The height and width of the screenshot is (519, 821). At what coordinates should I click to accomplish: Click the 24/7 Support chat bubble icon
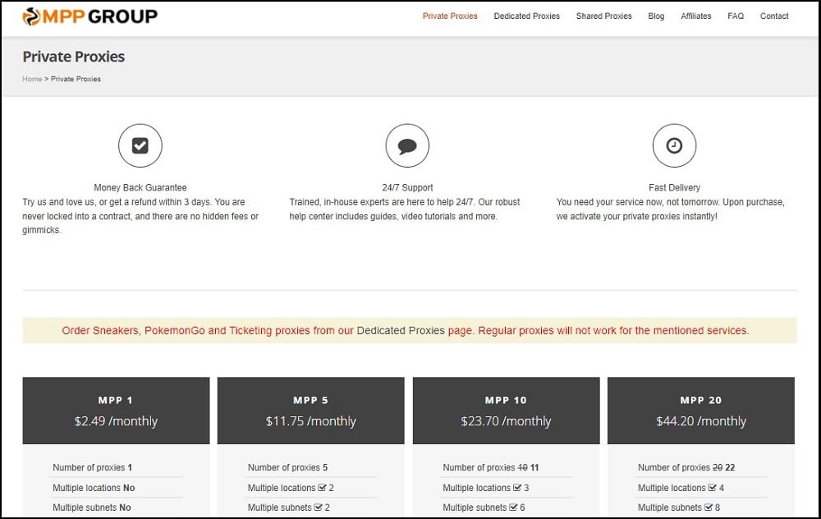point(407,145)
